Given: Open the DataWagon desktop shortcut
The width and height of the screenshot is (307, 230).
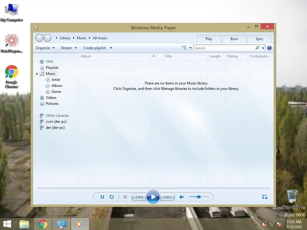Looking at the screenshot, I should (12, 43).
